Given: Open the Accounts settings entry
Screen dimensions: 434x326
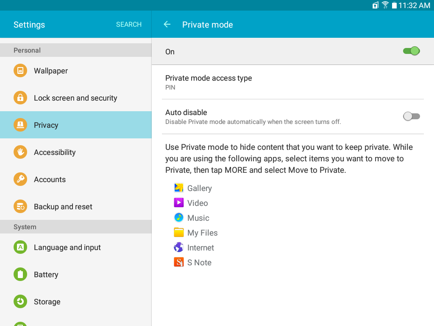Looking at the screenshot, I should [x=76, y=179].
